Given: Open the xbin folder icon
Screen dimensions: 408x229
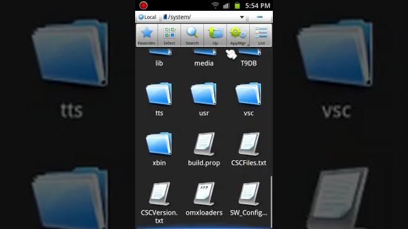Looking at the screenshot, I should 159,144.
